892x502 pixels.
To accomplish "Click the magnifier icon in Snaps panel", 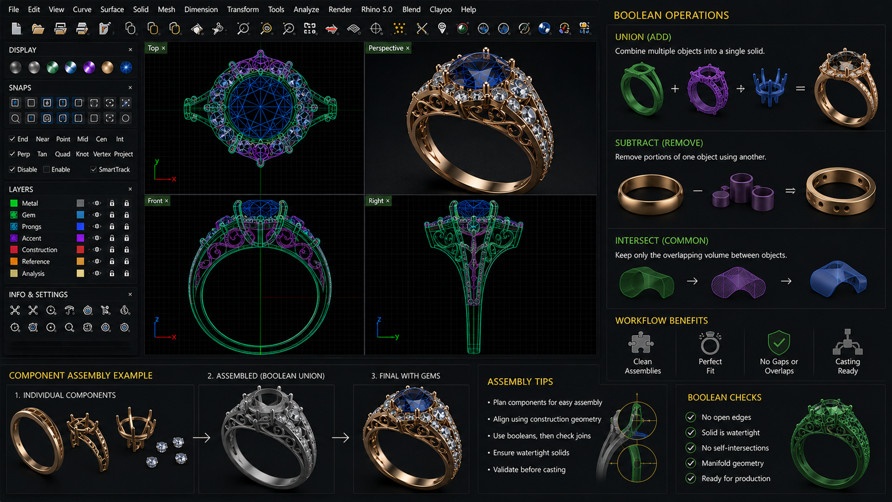I will [16, 118].
